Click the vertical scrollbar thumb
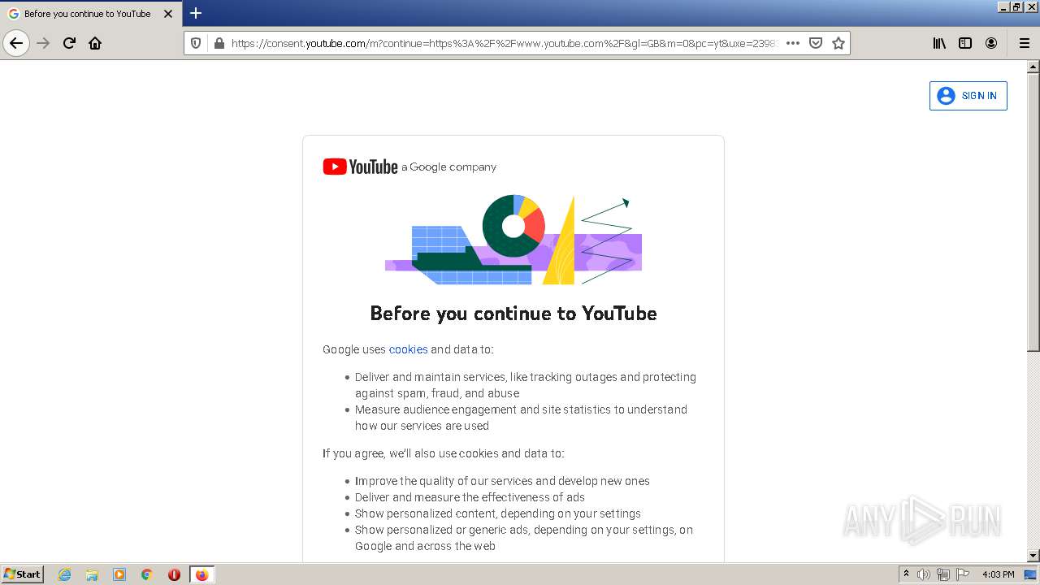Screen dimensions: 1040x585 pos(1033,211)
